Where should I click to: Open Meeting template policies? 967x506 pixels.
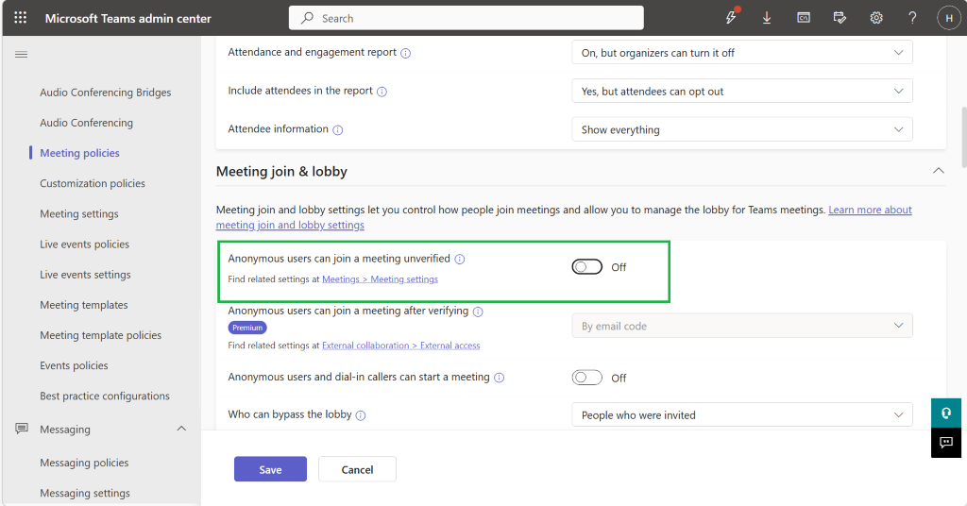[x=100, y=335]
